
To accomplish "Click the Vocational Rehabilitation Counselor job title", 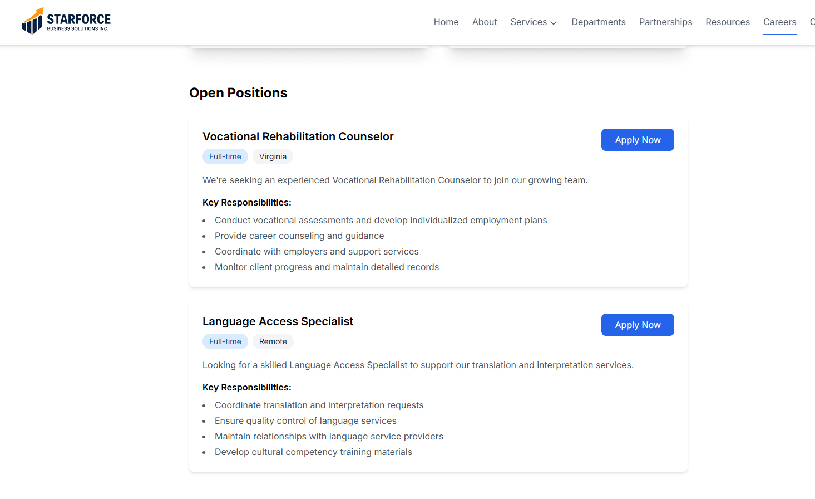I will [x=298, y=136].
